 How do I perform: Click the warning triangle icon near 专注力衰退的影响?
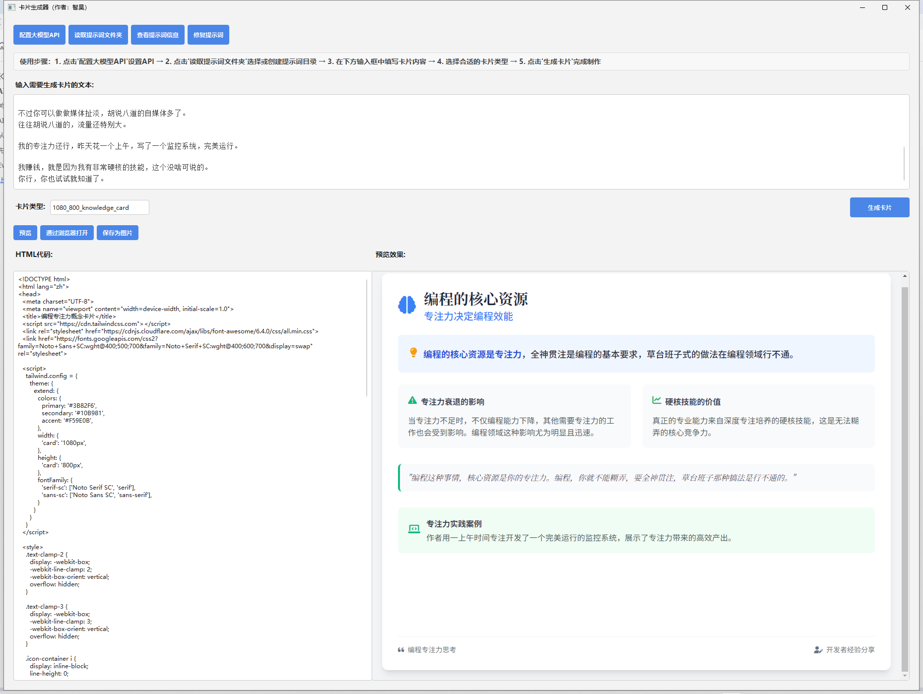click(412, 400)
